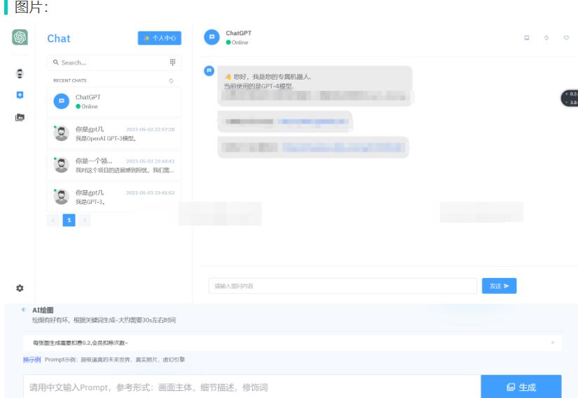Screen dimensions: 578x398
Task: Click the Prompt input field for drawing
Action: 252,387
